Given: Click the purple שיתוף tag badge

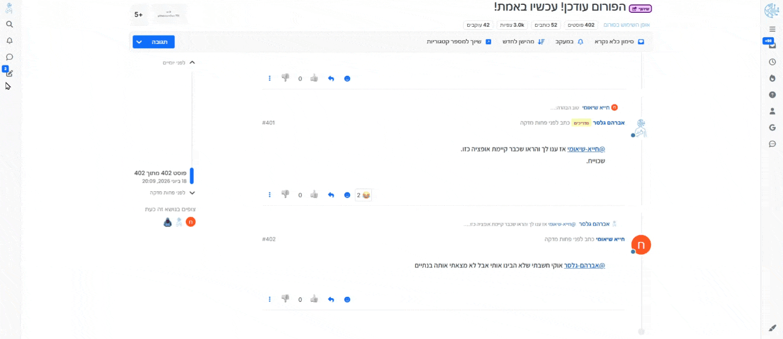Looking at the screenshot, I should point(640,9).
